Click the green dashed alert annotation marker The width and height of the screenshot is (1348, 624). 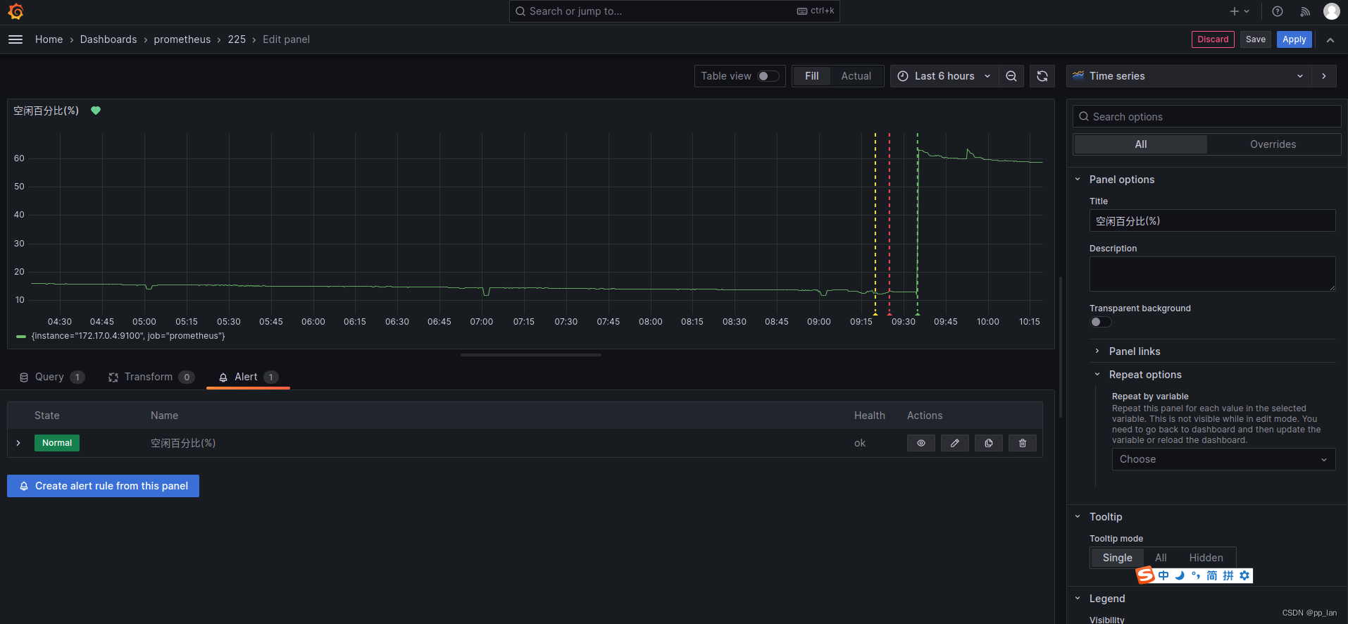coord(917,313)
